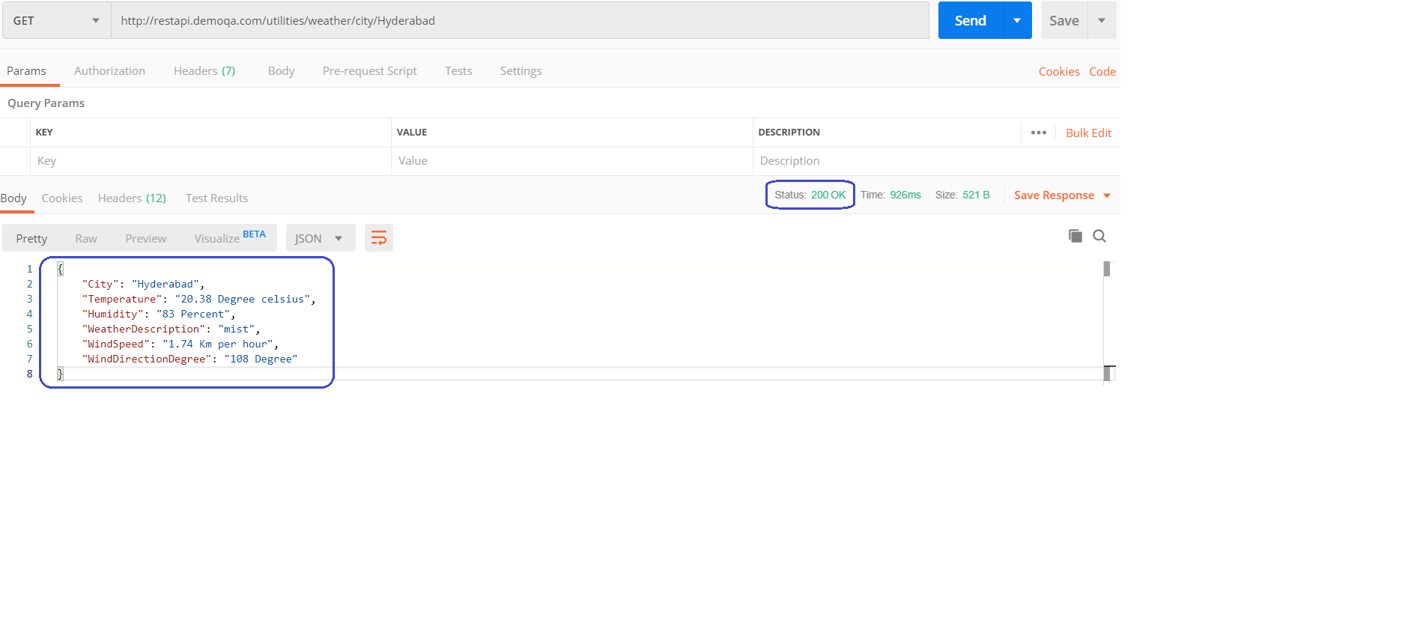Click the "WindSpeed" JSON line
The width and height of the screenshot is (1405, 635).
[180, 344]
